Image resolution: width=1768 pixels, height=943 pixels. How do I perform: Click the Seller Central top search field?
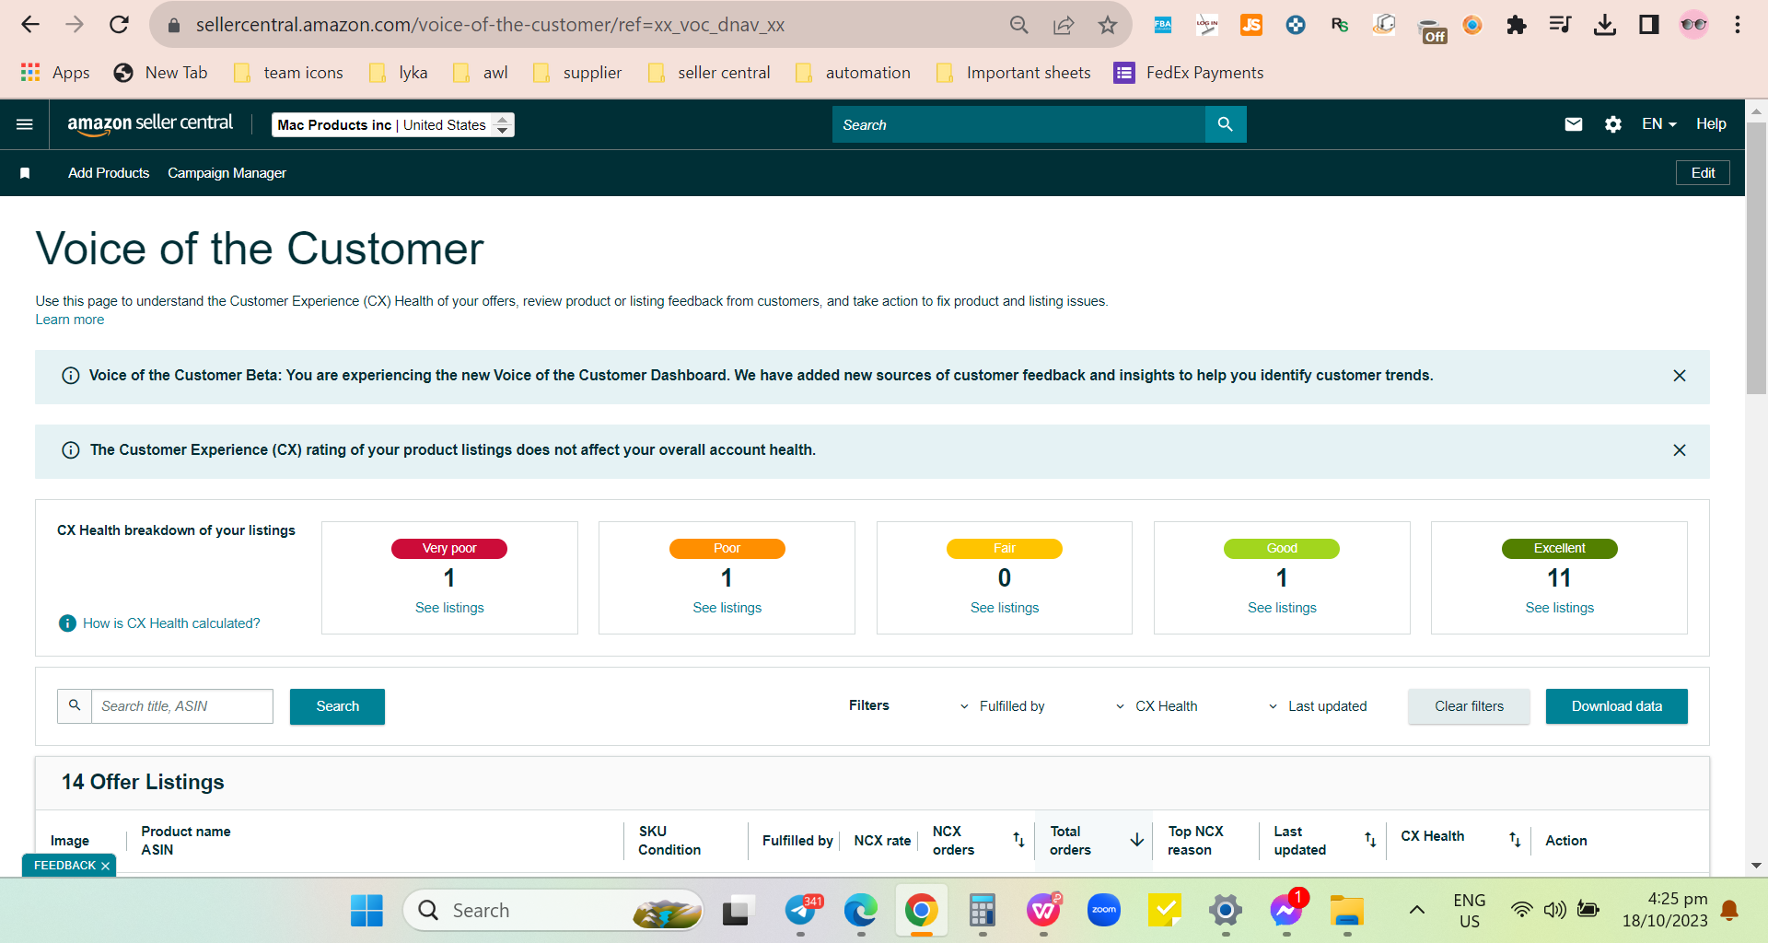[x=1018, y=124]
